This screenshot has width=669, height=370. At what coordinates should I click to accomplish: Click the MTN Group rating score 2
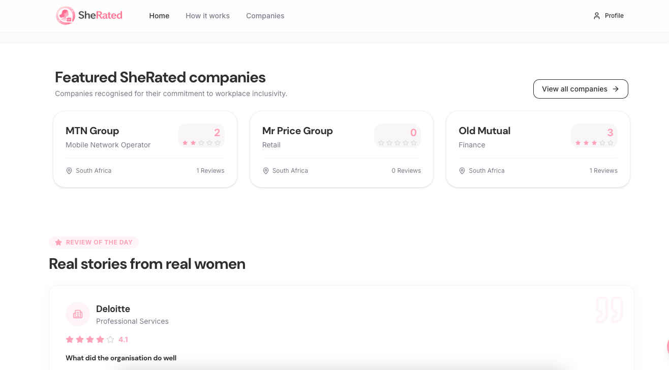217,133
